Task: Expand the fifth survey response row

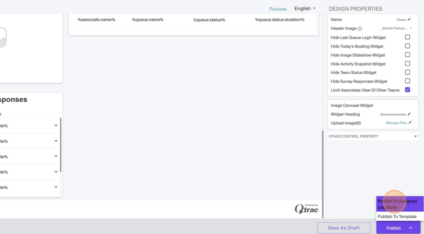Action: click(56, 187)
